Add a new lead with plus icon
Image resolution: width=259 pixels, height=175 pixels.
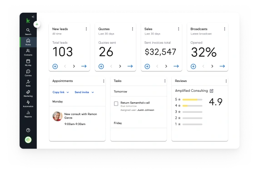[x=55, y=66]
